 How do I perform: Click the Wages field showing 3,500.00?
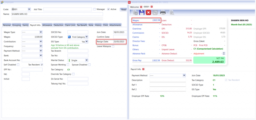32,37
